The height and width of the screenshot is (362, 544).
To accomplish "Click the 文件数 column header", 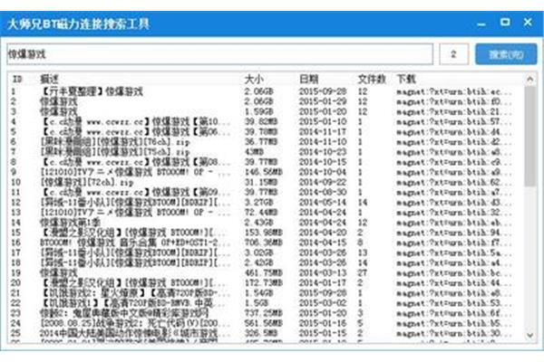I will pos(372,79).
